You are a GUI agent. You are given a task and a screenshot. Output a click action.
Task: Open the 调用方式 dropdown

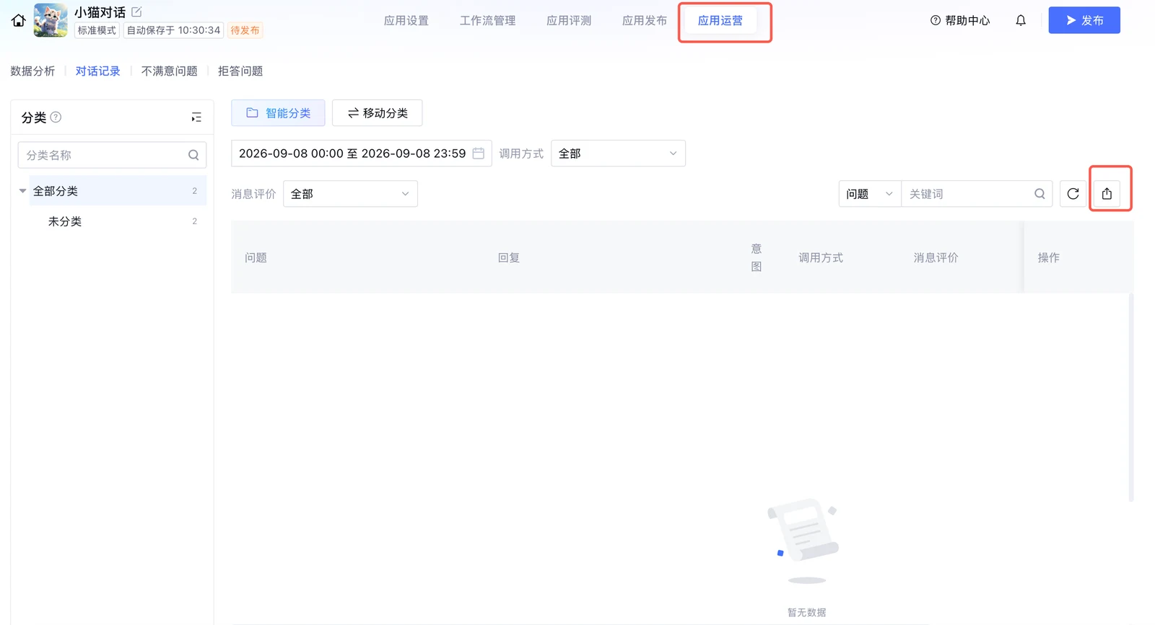[618, 154]
